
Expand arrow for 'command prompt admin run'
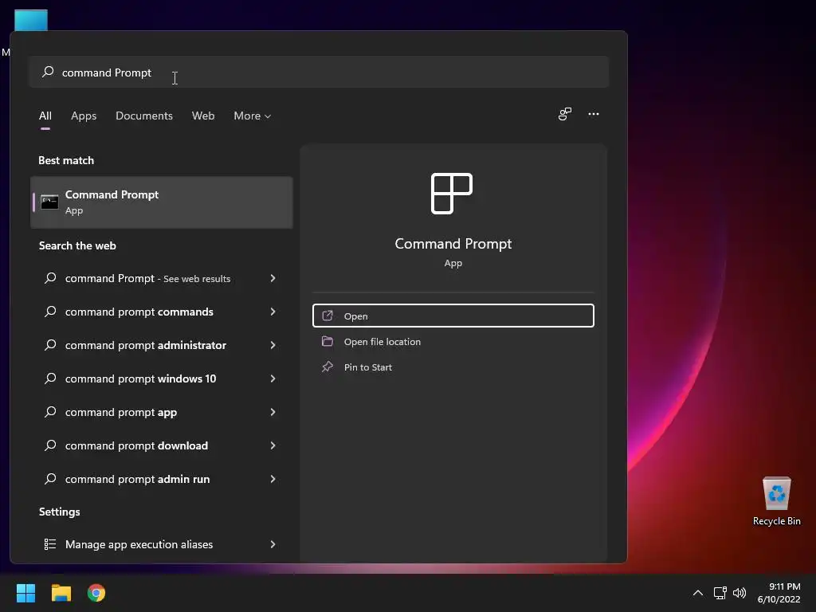(x=273, y=479)
